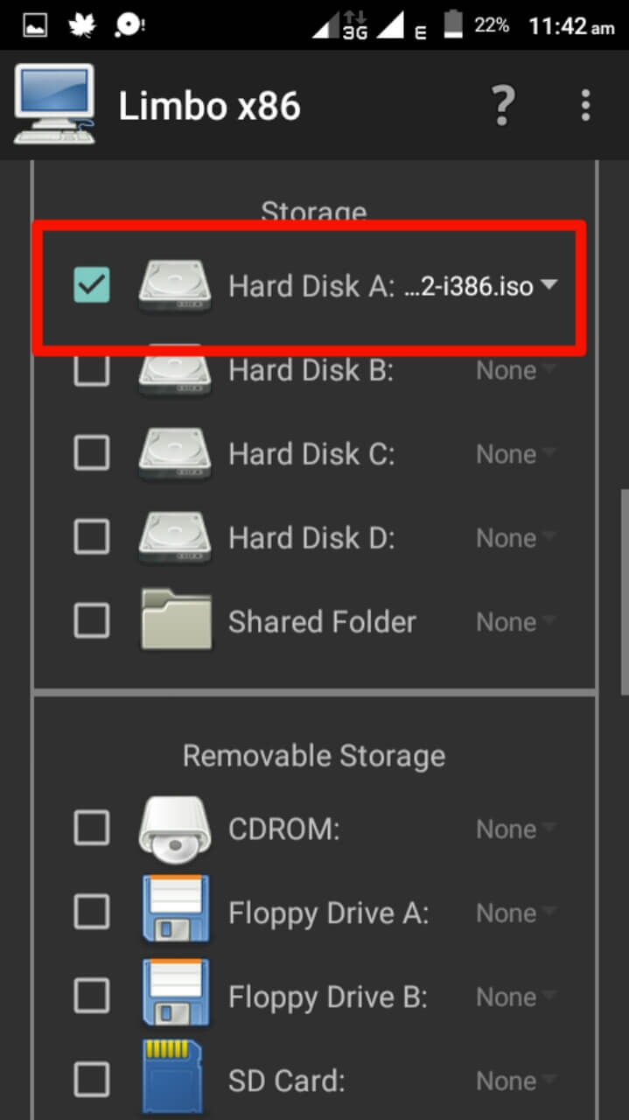The height and width of the screenshot is (1120, 629).
Task: Tap the Floppy Drive A diskette icon
Action: point(176,911)
